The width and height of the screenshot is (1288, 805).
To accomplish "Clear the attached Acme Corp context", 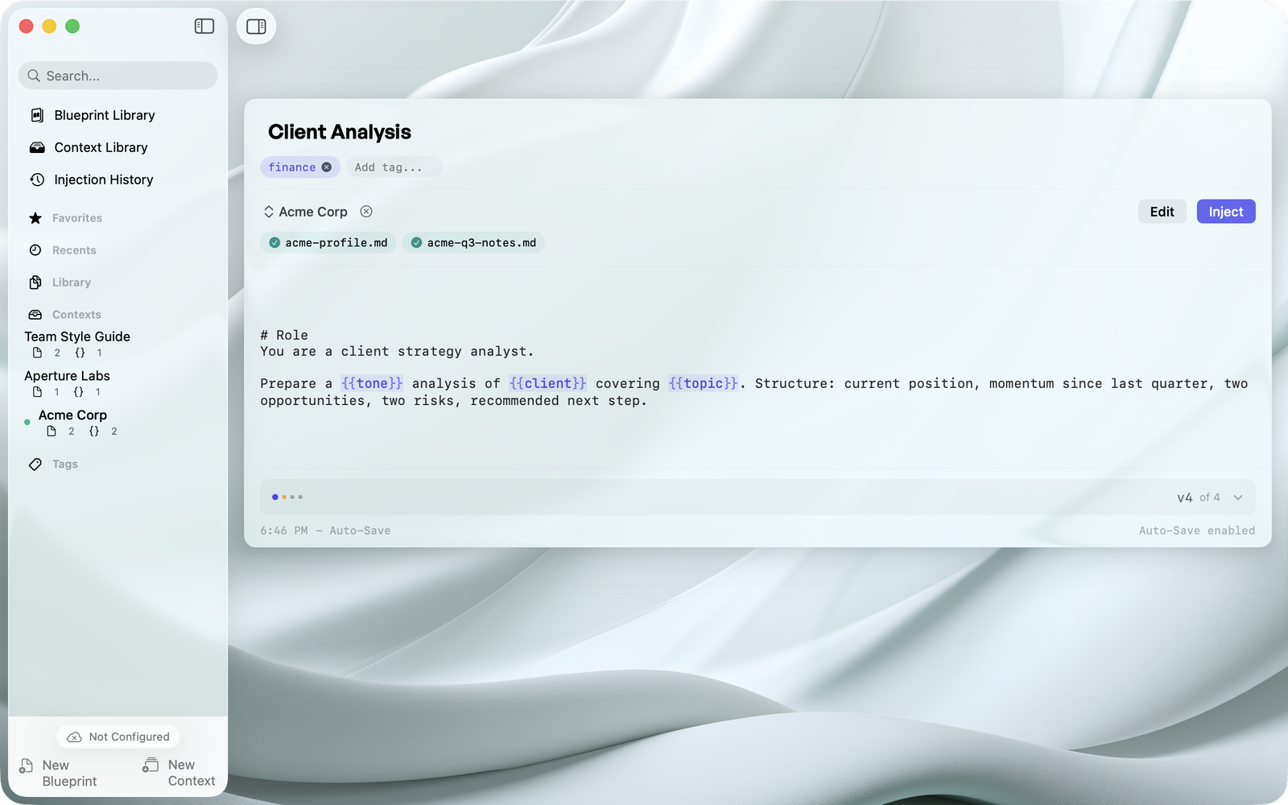I will click(x=366, y=212).
